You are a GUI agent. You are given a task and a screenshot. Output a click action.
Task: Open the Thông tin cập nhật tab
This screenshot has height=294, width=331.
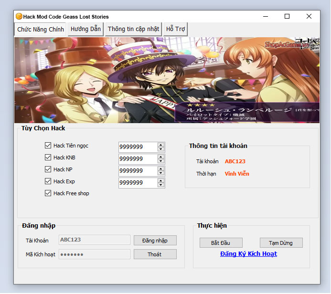pyautogui.click(x=133, y=29)
